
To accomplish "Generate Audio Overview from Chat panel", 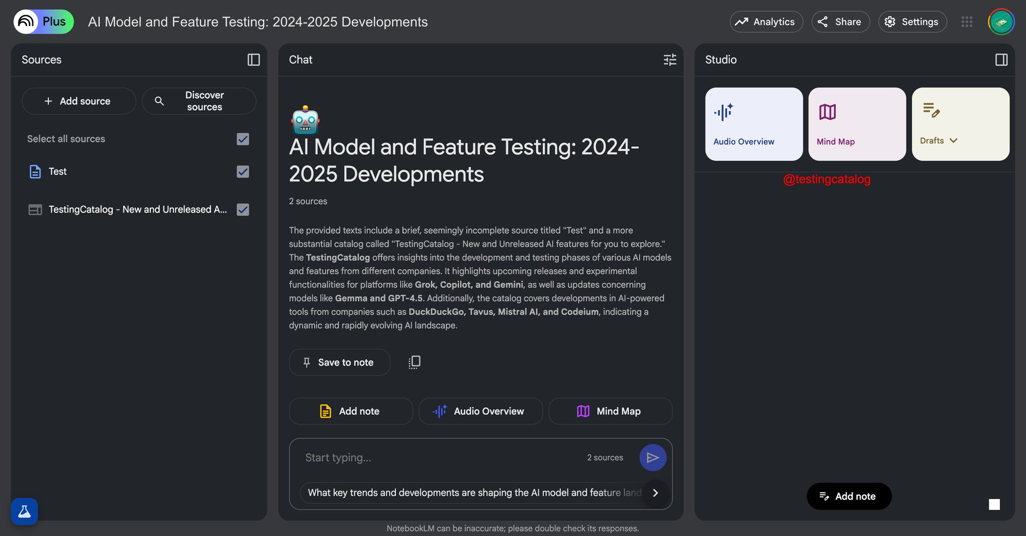I will click(x=480, y=411).
